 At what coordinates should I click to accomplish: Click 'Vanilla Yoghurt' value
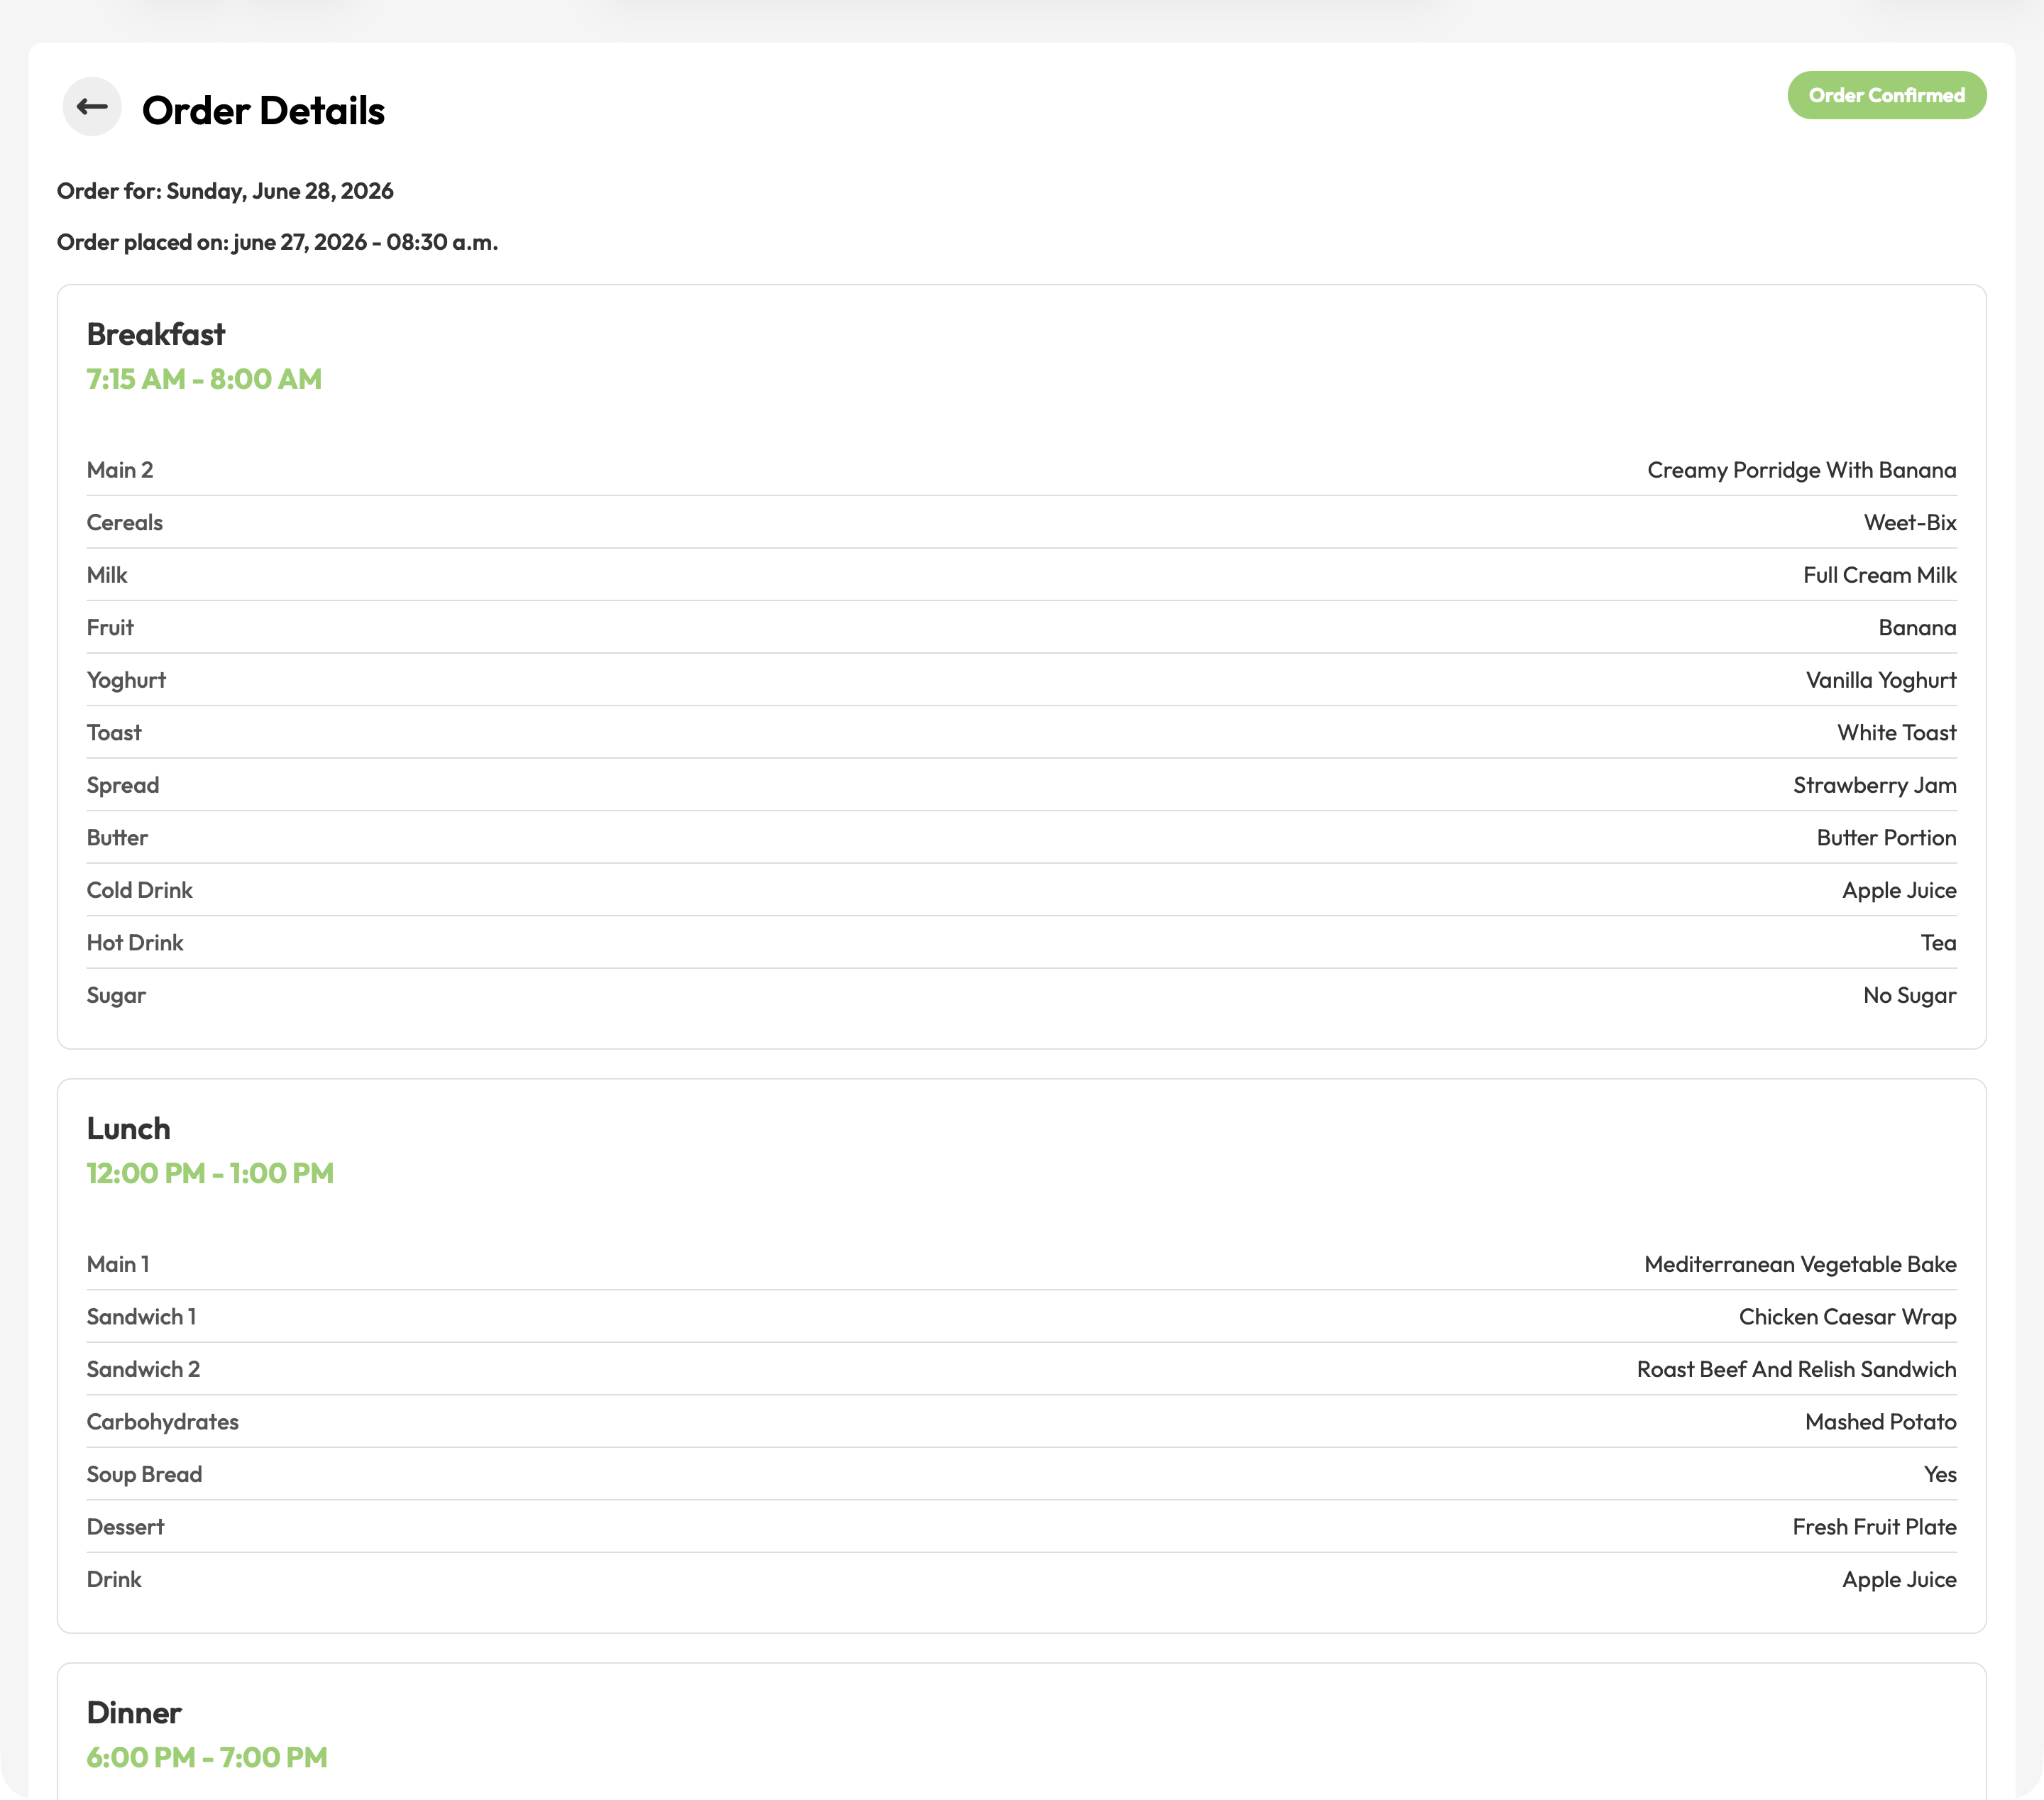1880,680
